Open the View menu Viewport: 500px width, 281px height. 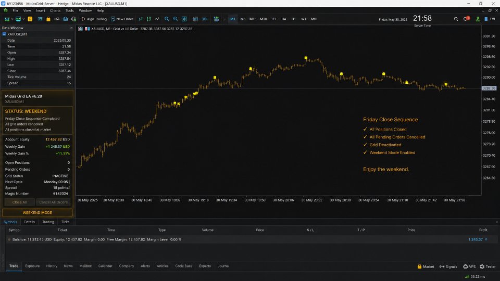[27, 10]
